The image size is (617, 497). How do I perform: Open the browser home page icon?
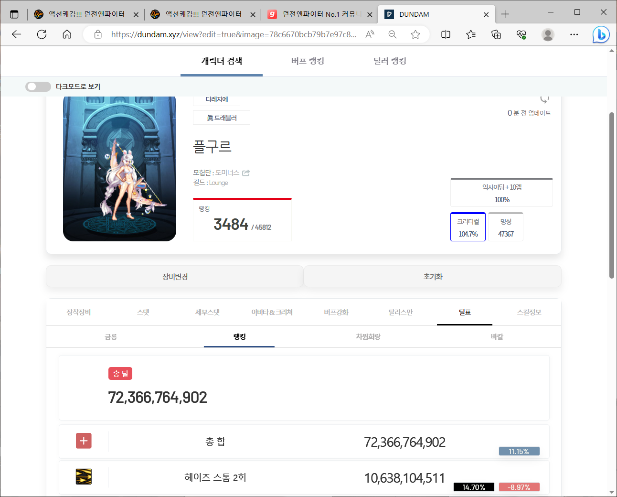pos(67,34)
